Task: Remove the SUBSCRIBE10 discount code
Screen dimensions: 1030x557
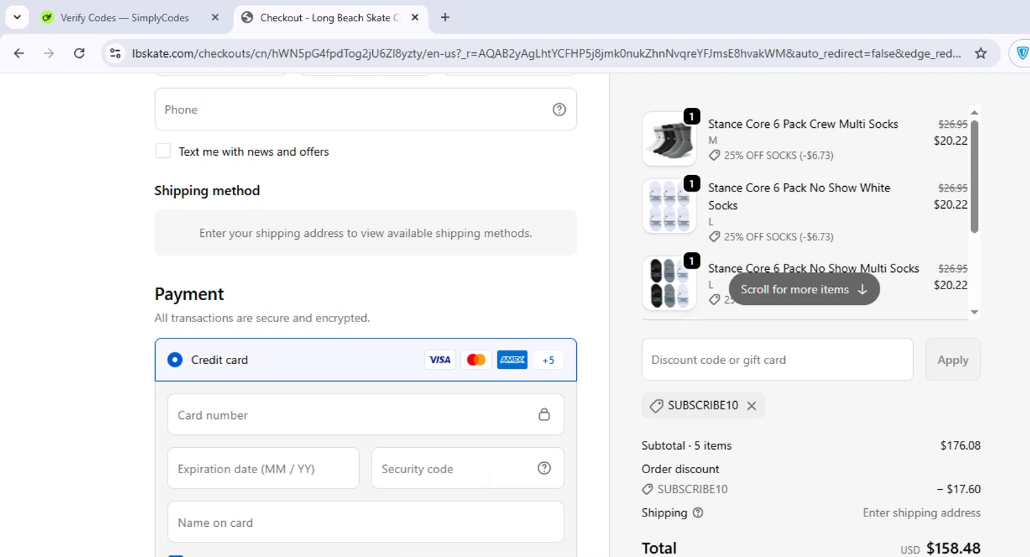Action: 751,406
